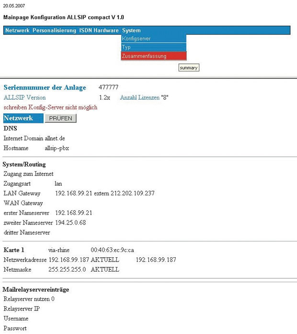Click the Internet Domain allnet.de line
The image size is (297, 334).
(34, 139)
